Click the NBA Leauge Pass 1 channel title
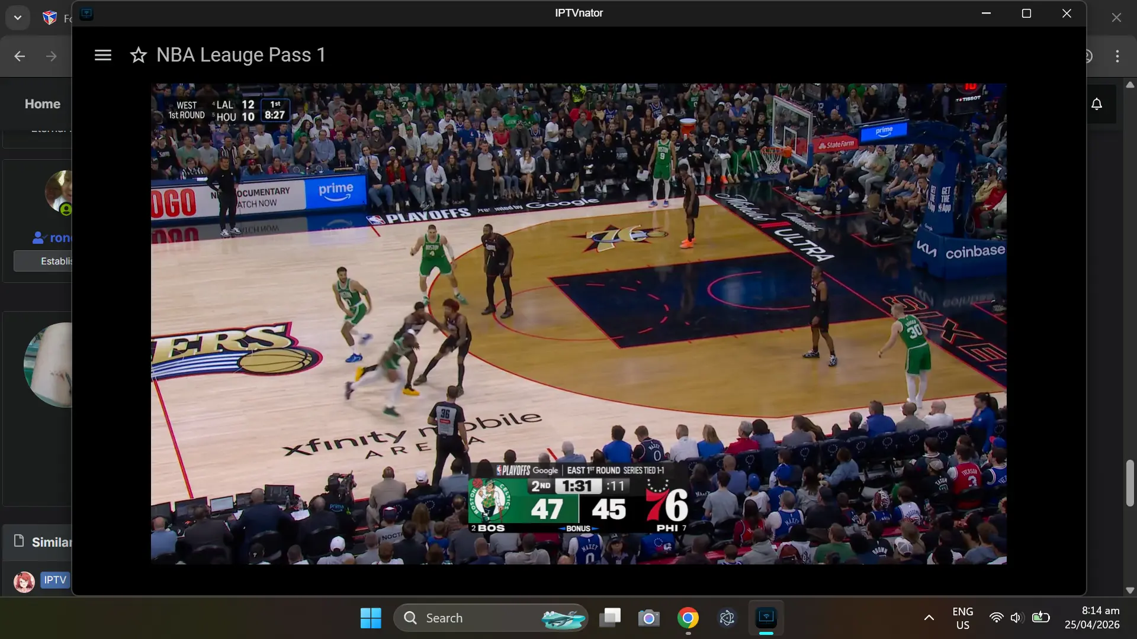This screenshot has height=639, width=1137. pyautogui.click(x=241, y=55)
